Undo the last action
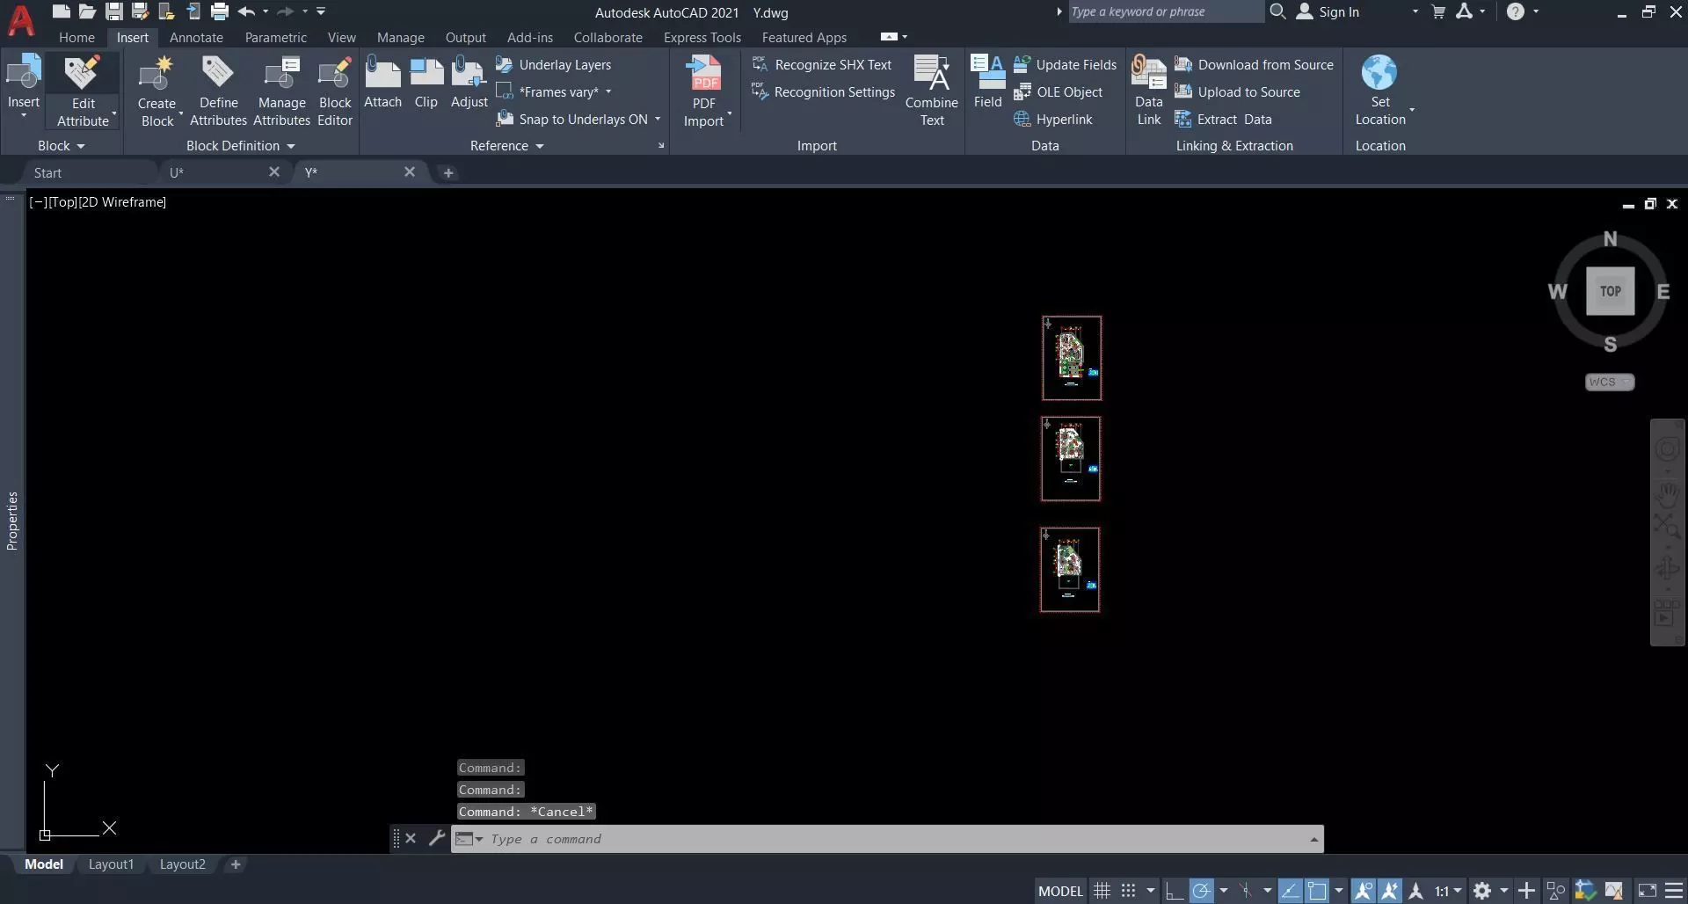 [x=246, y=11]
